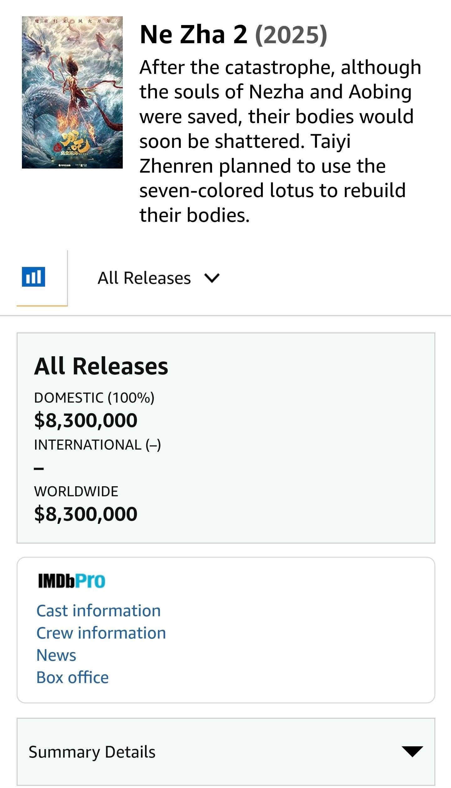Open the Cast information link

(x=98, y=611)
